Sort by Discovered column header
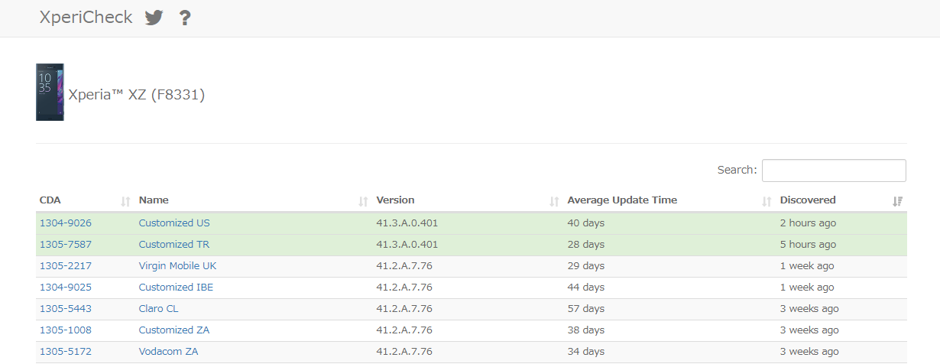This screenshot has width=940, height=364. click(x=841, y=200)
